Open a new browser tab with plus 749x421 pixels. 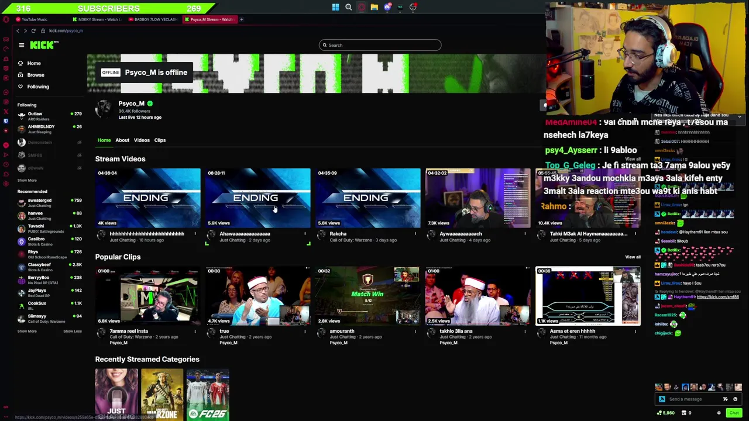point(242,19)
